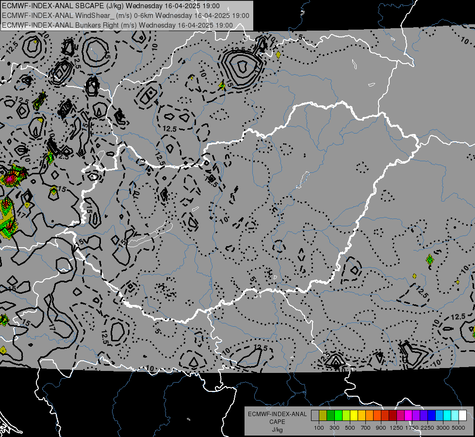Select the 300 legend scale value
This screenshot has width=475, height=437.
point(334,428)
